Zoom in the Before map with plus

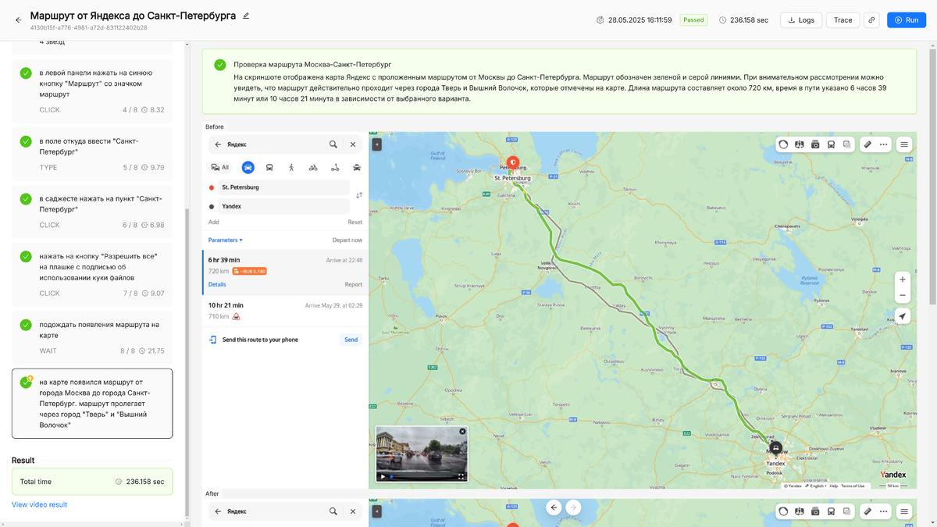pyautogui.click(x=903, y=280)
